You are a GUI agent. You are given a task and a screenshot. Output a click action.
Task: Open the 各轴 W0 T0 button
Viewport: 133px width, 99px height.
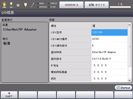click(96, 5)
